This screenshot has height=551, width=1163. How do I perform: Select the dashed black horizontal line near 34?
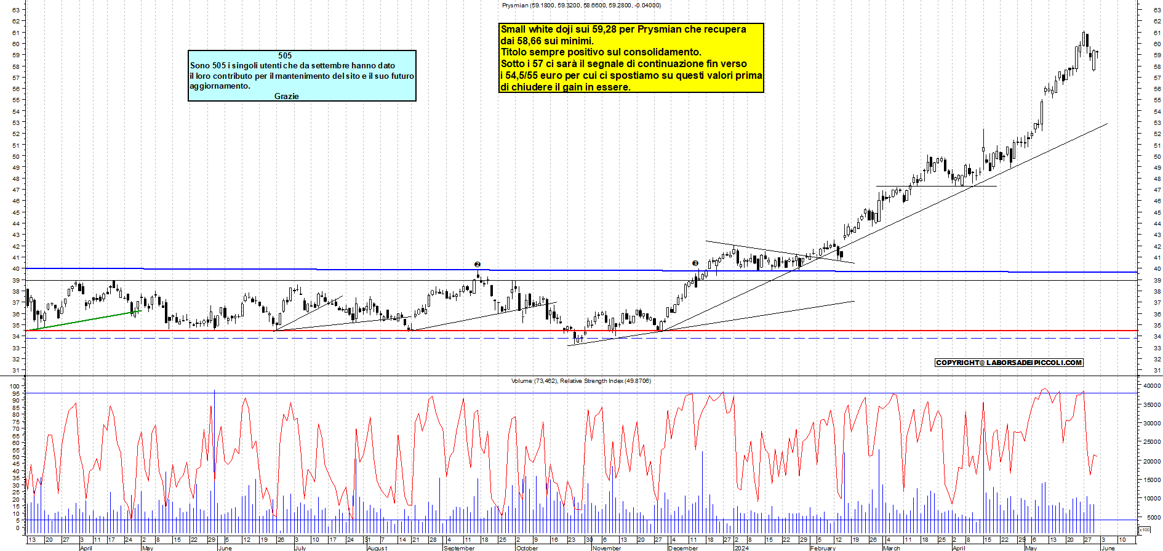(x=581, y=339)
